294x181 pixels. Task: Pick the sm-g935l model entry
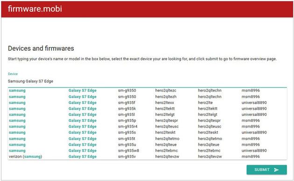point(126,114)
